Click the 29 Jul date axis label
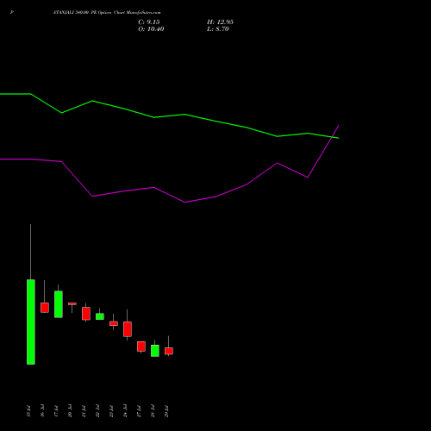Image resolution: width=431 pixels, height=431 pixels. pyautogui.click(x=166, y=411)
